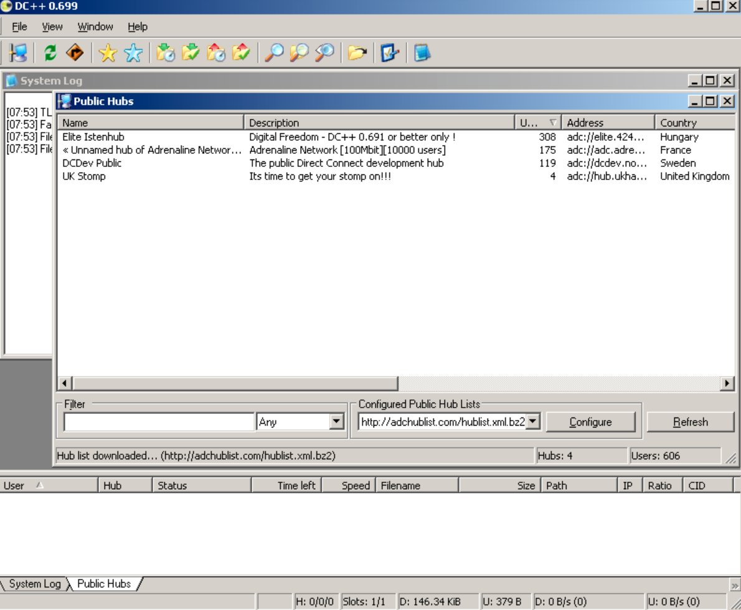Image resolution: width=741 pixels, height=610 pixels.
Task: Click the Hubs: 4 status field
Action: (581, 455)
